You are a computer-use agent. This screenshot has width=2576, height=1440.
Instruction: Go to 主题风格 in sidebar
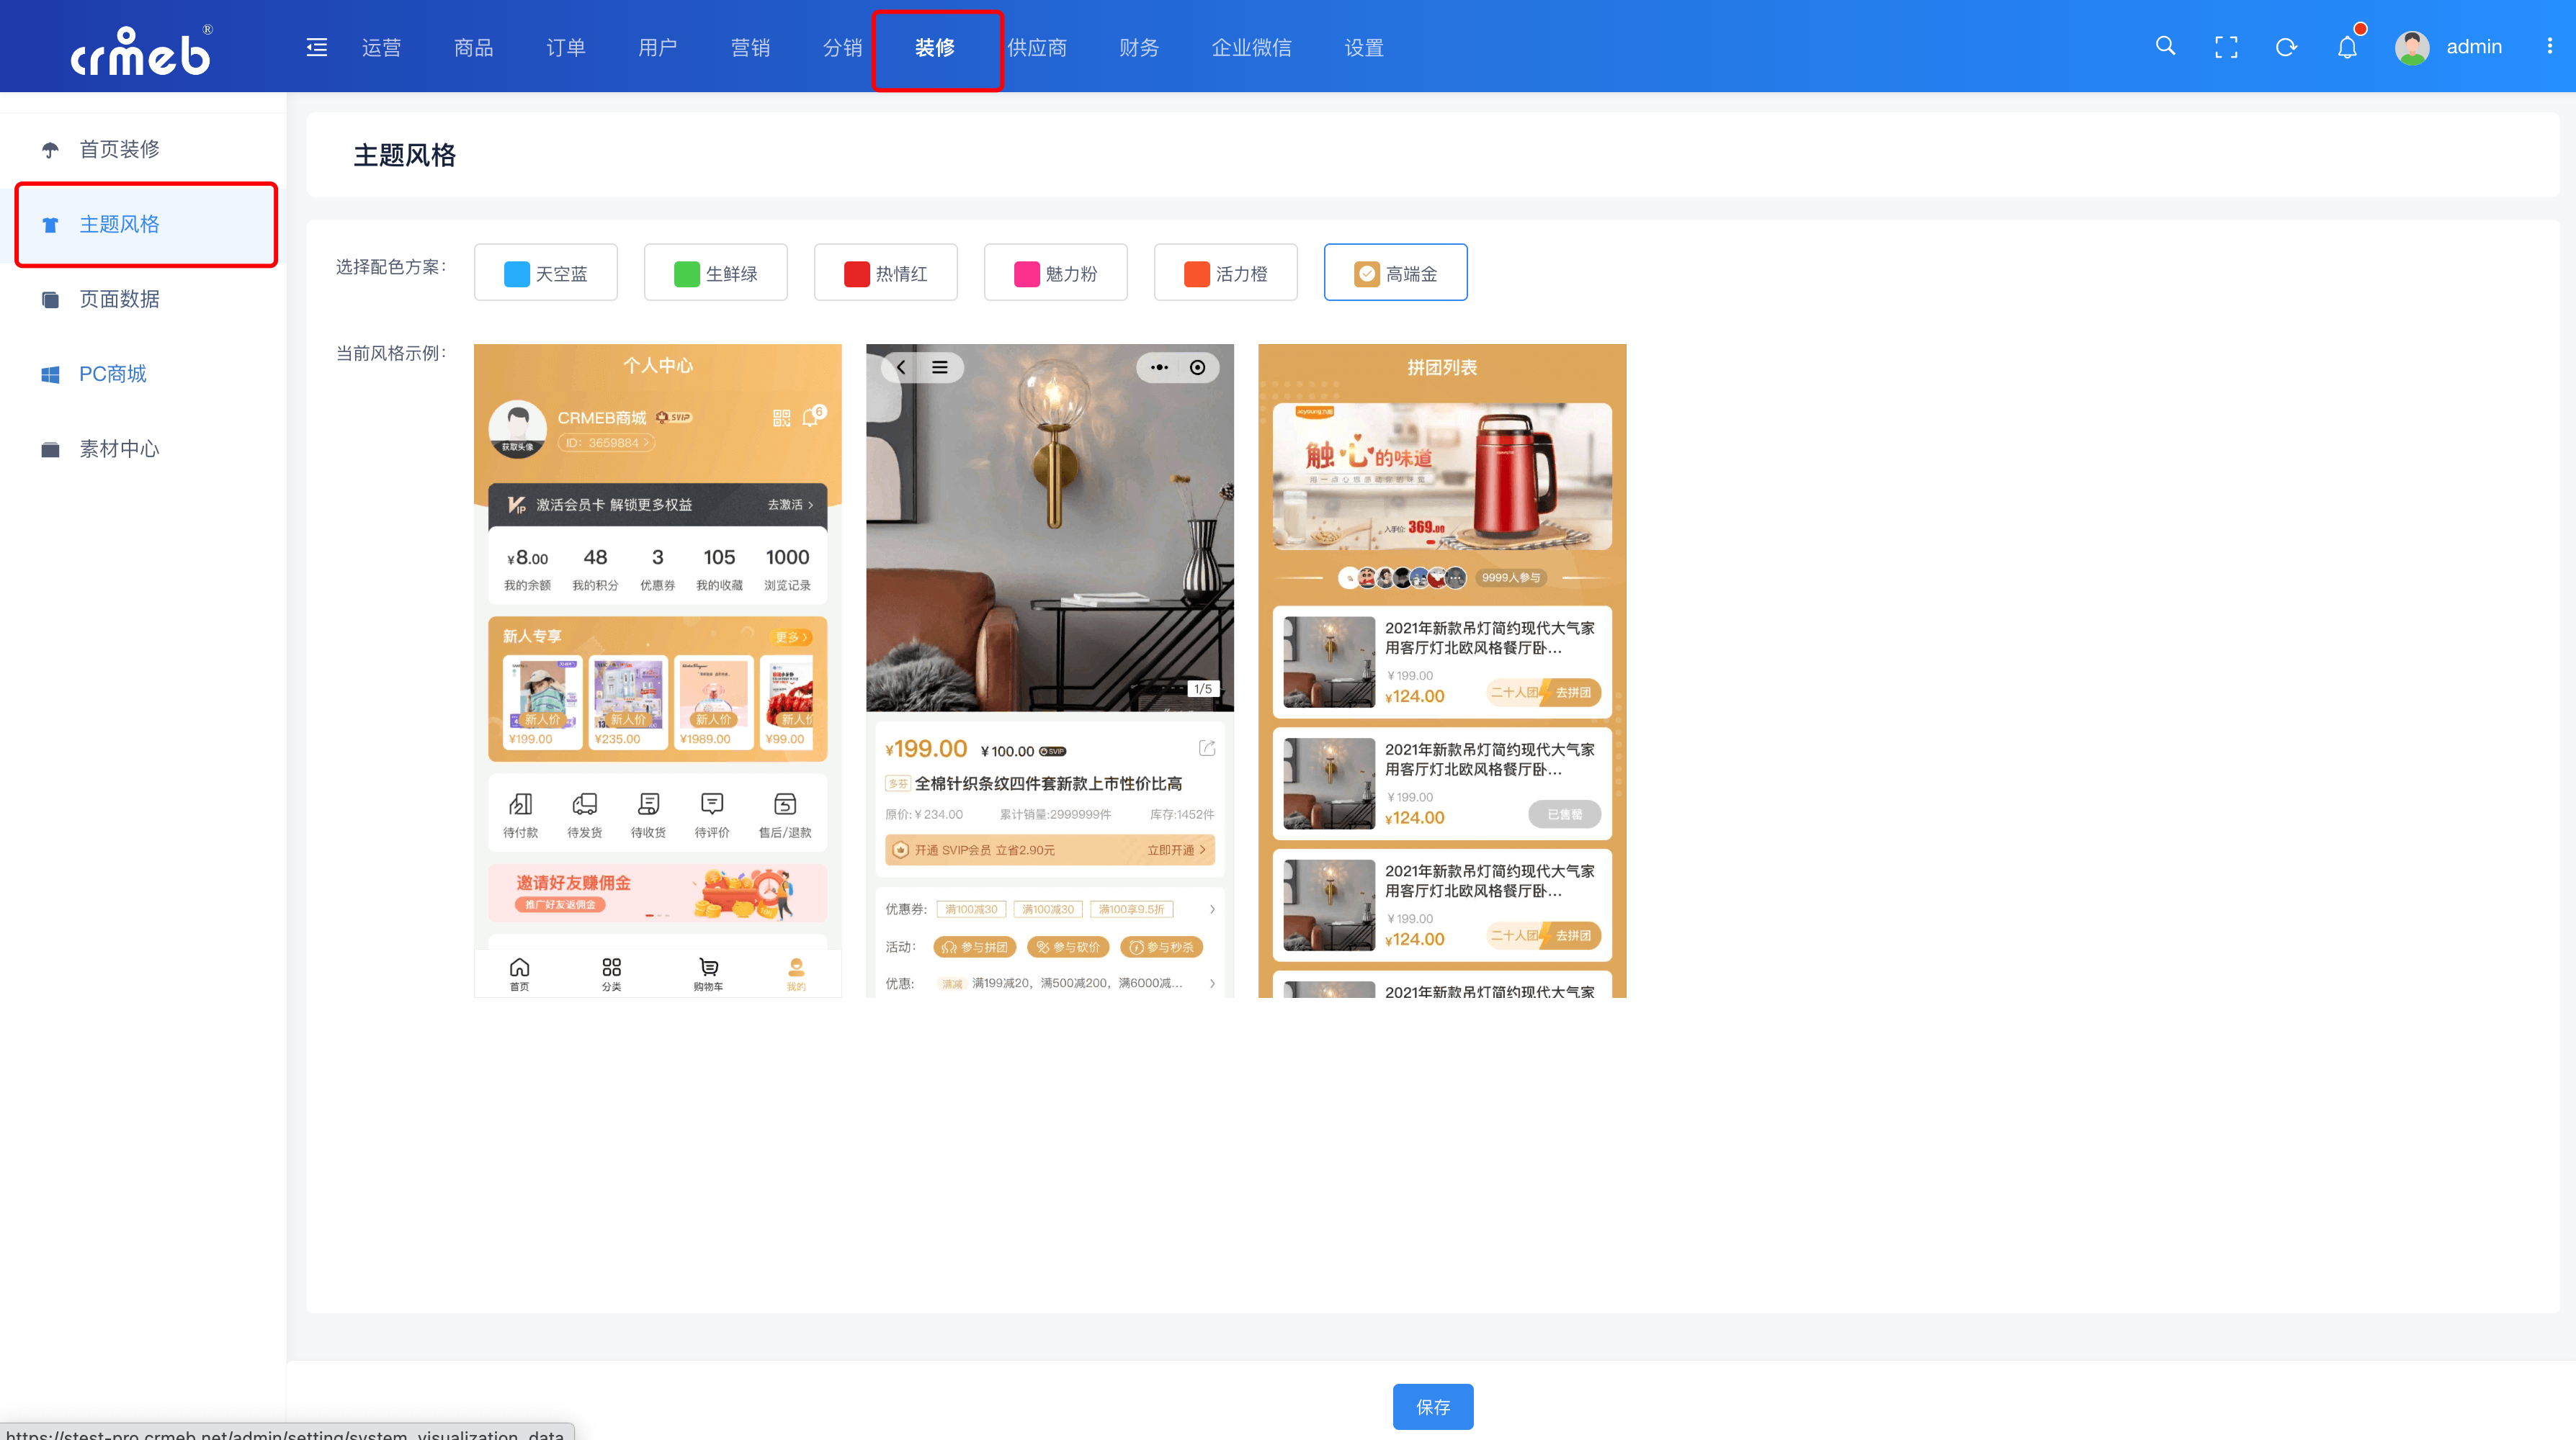click(x=145, y=225)
